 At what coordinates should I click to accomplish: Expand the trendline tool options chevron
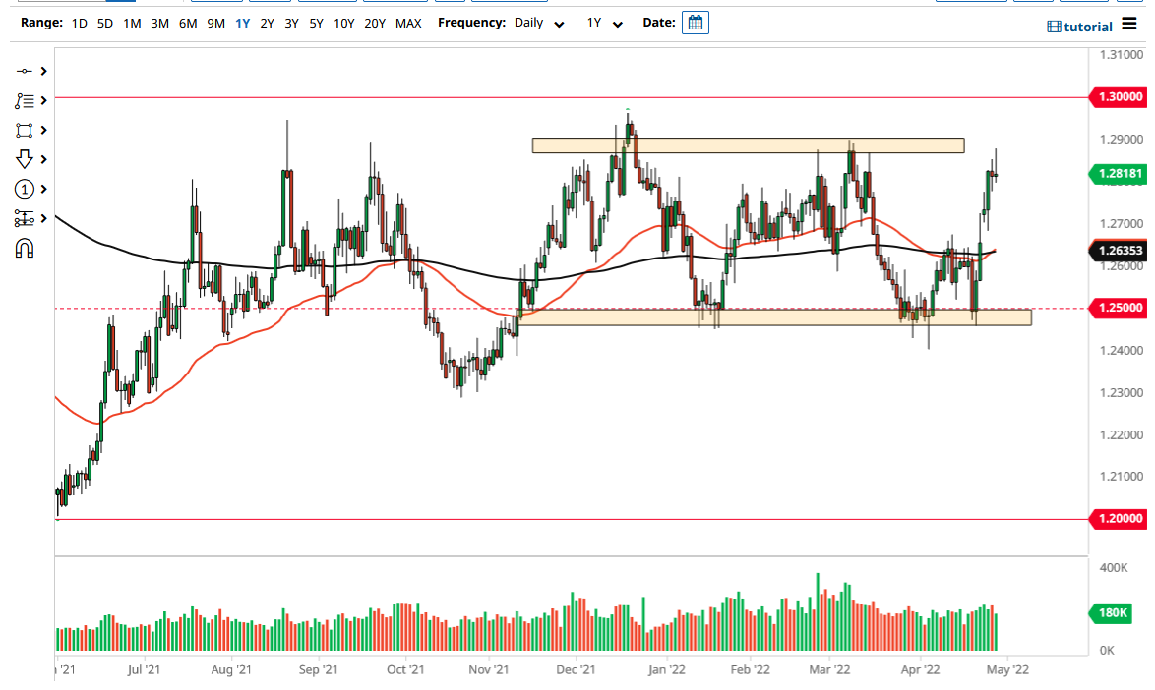click(x=44, y=71)
